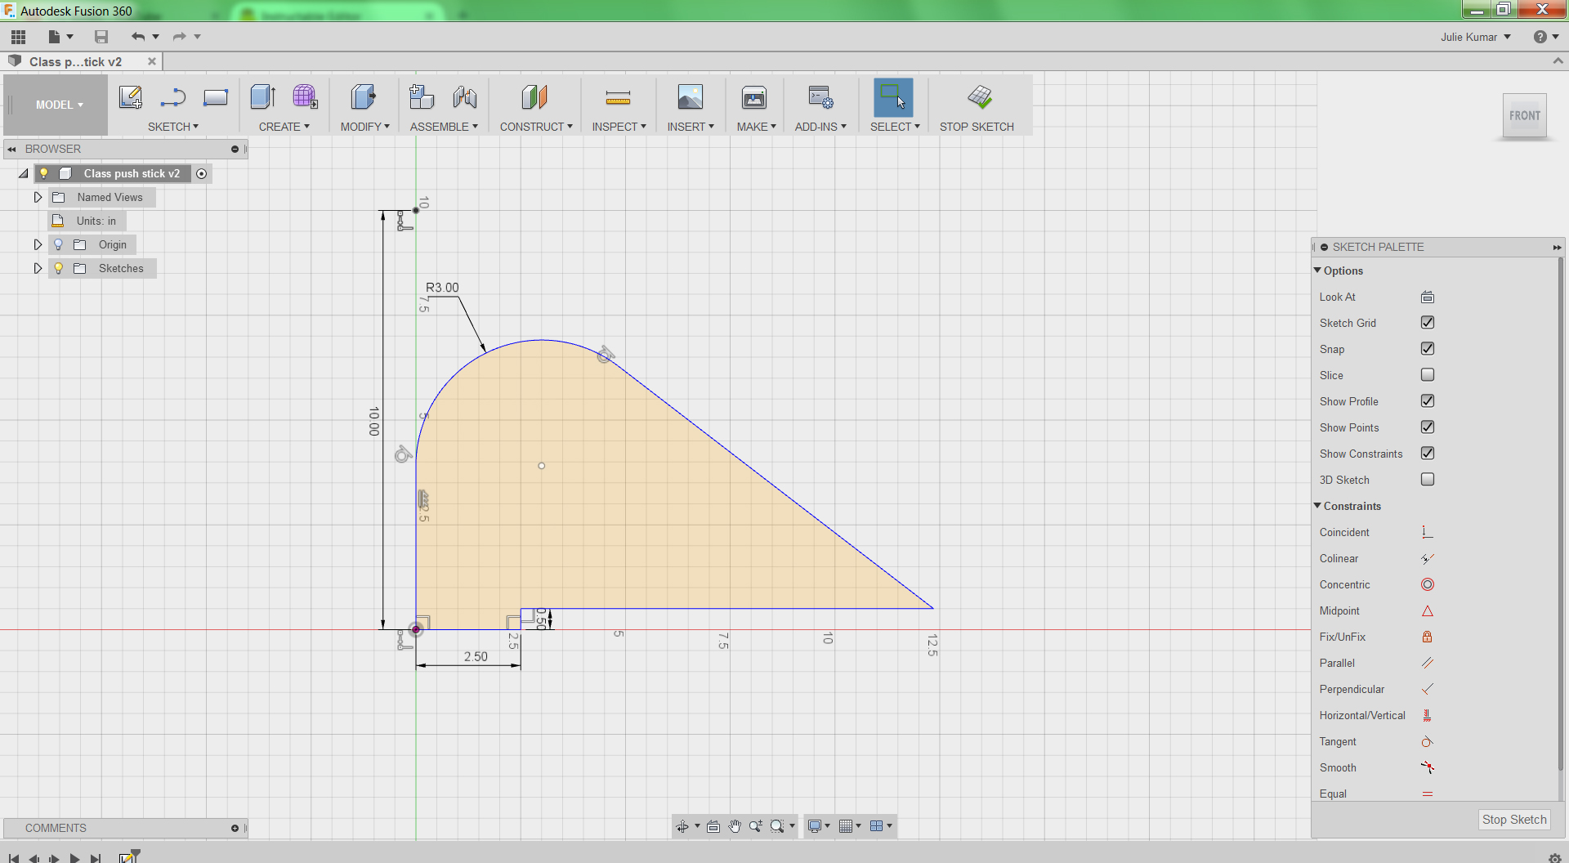Expand the Sketches tree node

click(x=38, y=268)
